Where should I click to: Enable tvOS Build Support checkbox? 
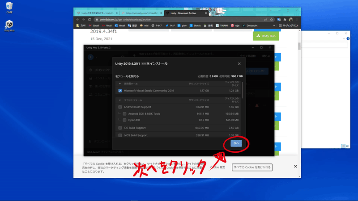click(120, 135)
